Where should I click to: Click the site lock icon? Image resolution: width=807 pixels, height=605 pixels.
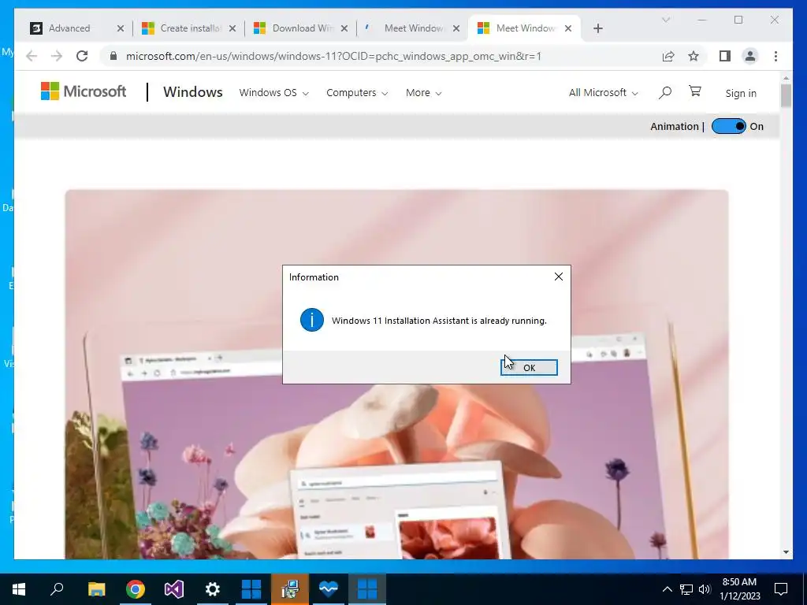coord(113,56)
